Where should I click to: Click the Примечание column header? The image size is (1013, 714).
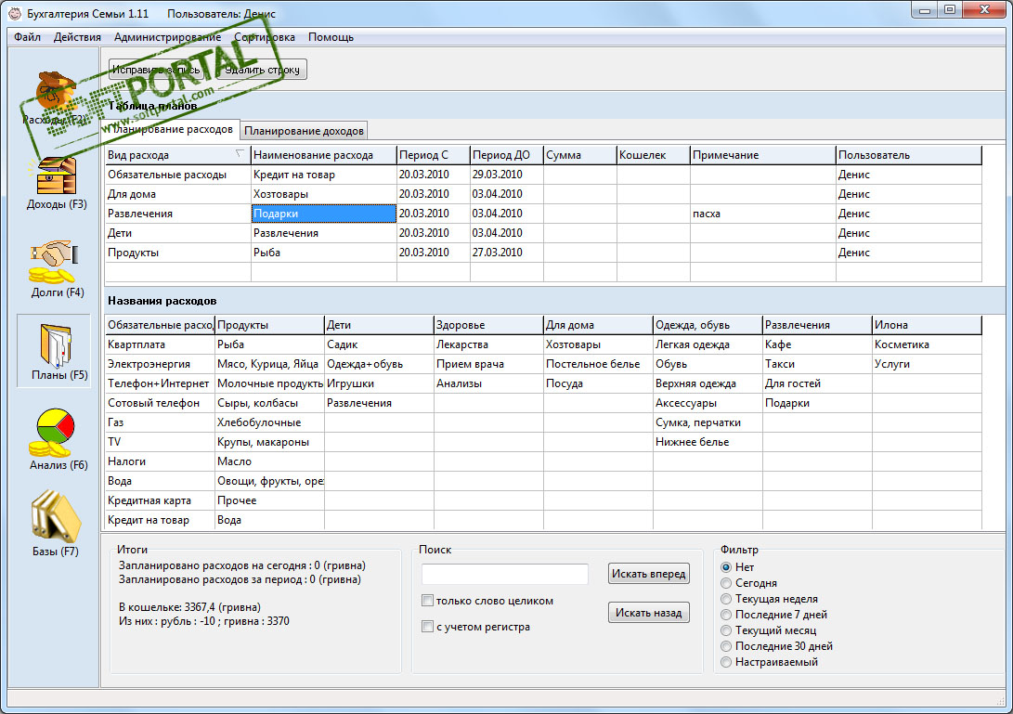coord(763,155)
